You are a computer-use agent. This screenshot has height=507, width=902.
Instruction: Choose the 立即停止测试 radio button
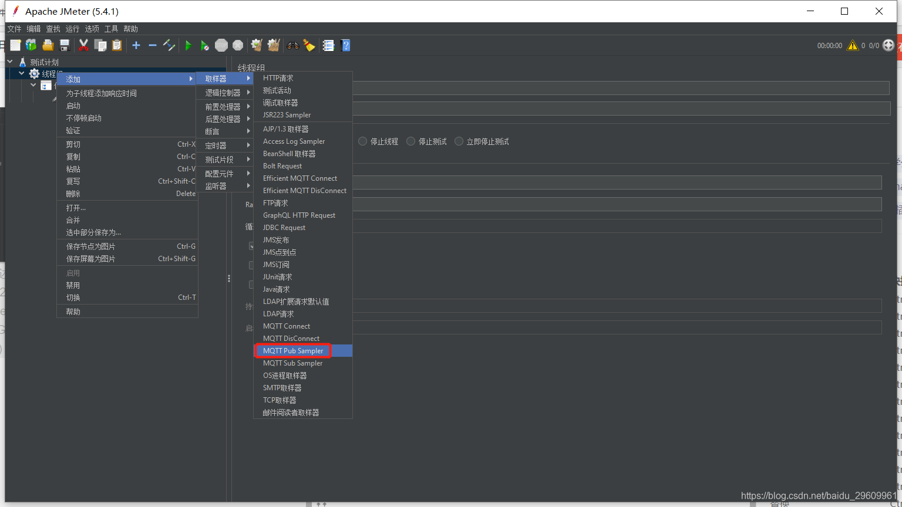pos(459,141)
